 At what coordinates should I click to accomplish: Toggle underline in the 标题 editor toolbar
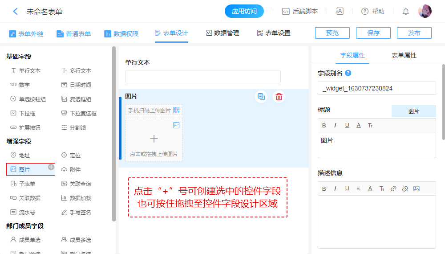(347, 125)
